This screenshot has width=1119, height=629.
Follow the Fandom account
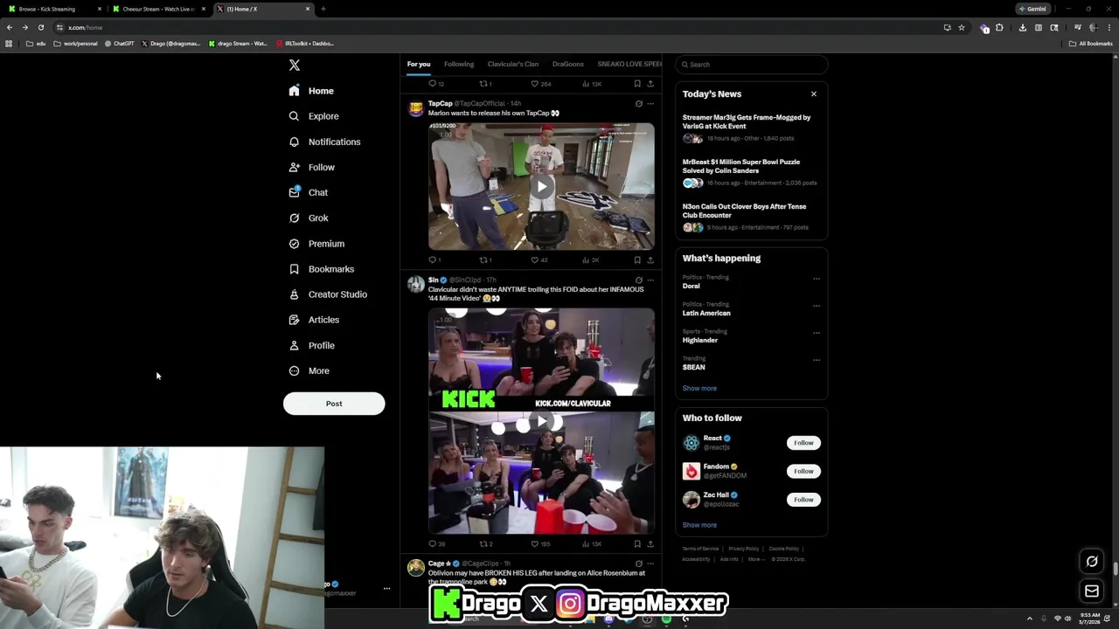(803, 471)
